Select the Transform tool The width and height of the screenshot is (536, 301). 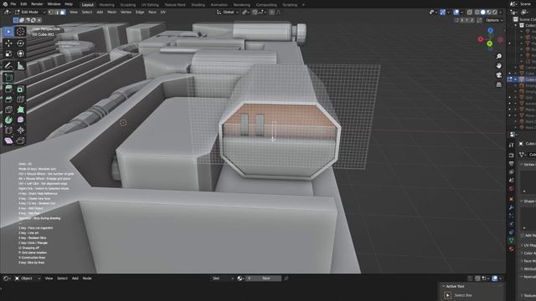[x=20, y=54]
